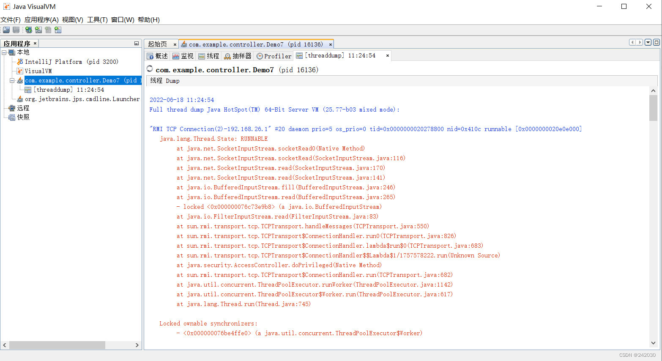Click the Java cup icon of com.example.controller.Demo7 in tree
This screenshot has width=662, height=361.
[20, 80]
